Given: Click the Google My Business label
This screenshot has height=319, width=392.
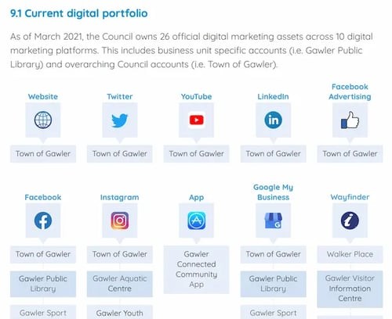Looking at the screenshot, I should (x=274, y=192).
